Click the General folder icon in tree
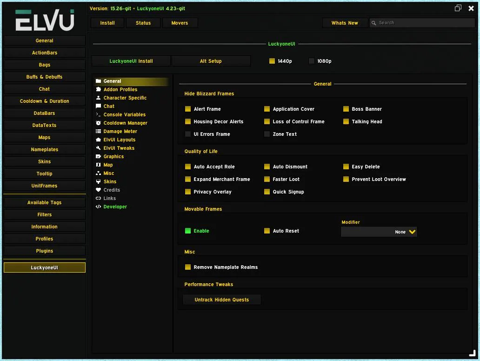The width and height of the screenshot is (480, 361). pos(98,81)
